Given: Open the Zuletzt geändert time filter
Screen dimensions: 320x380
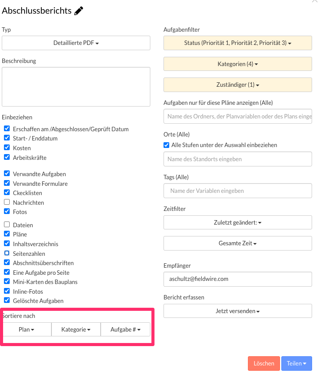Looking at the screenshot, I should pyautogui.click(x=238, y=222).
